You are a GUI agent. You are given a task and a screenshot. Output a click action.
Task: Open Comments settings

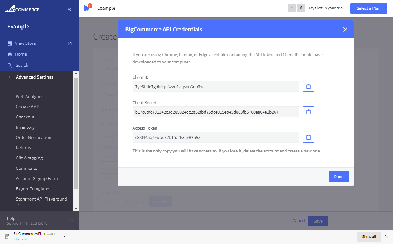click(x=27, y=168)
